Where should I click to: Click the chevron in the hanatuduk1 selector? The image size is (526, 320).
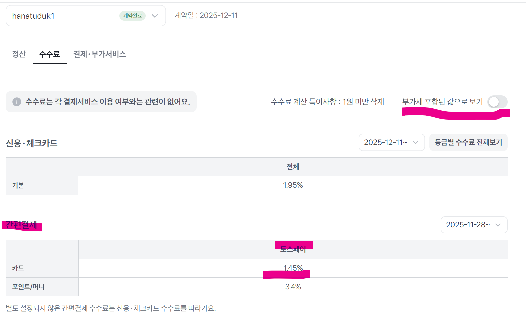pos(155,16)
